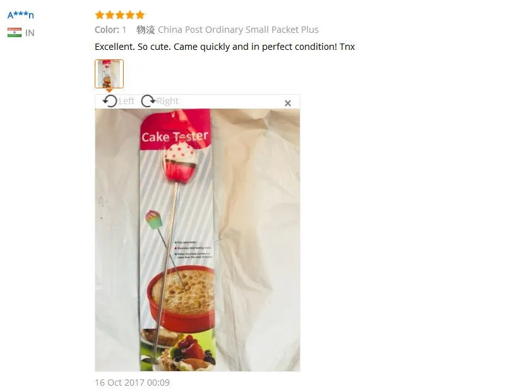Click the IN country code label

tap(30, 33)
